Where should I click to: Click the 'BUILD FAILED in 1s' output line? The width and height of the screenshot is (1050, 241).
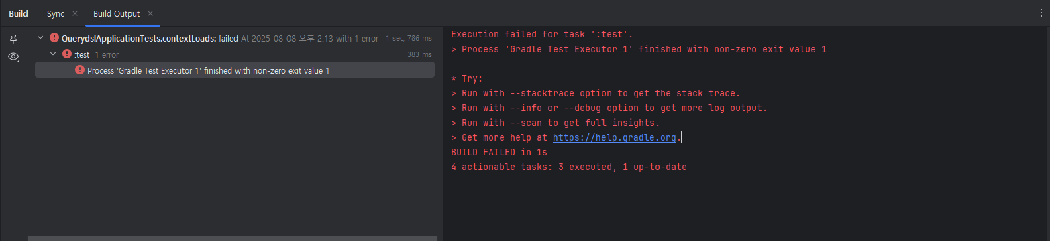[499, 152]
